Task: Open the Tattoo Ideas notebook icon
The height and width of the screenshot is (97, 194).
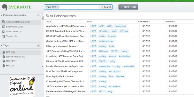Action: tap(4, 32)
